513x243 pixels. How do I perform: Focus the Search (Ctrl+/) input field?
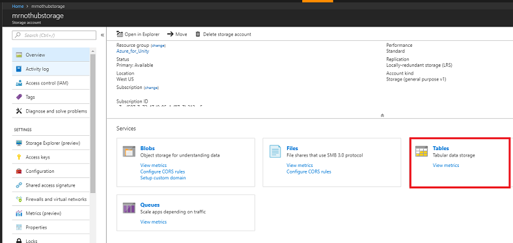pos(54,35)
